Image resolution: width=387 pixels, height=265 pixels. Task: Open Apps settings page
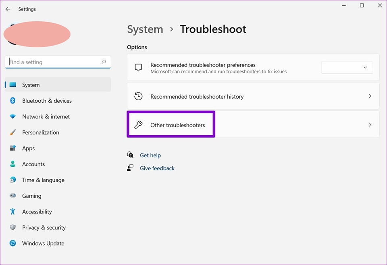(58, 148)
